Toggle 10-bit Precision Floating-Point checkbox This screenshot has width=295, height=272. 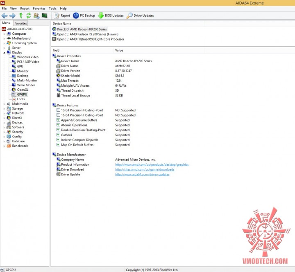pos(58,110)
